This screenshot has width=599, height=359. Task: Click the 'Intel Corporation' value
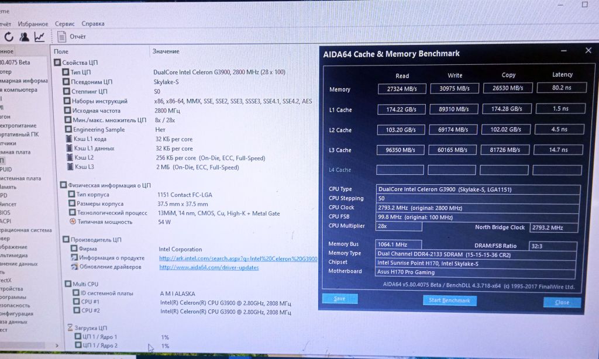[180, 249]
